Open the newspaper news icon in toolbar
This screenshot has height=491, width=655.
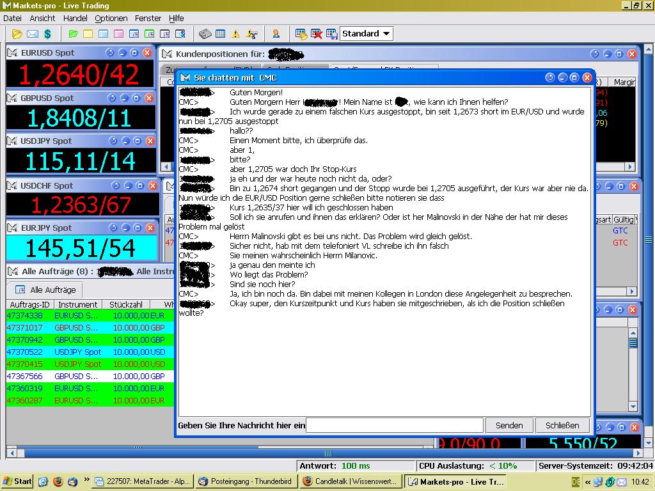click(x=205, y=34)
